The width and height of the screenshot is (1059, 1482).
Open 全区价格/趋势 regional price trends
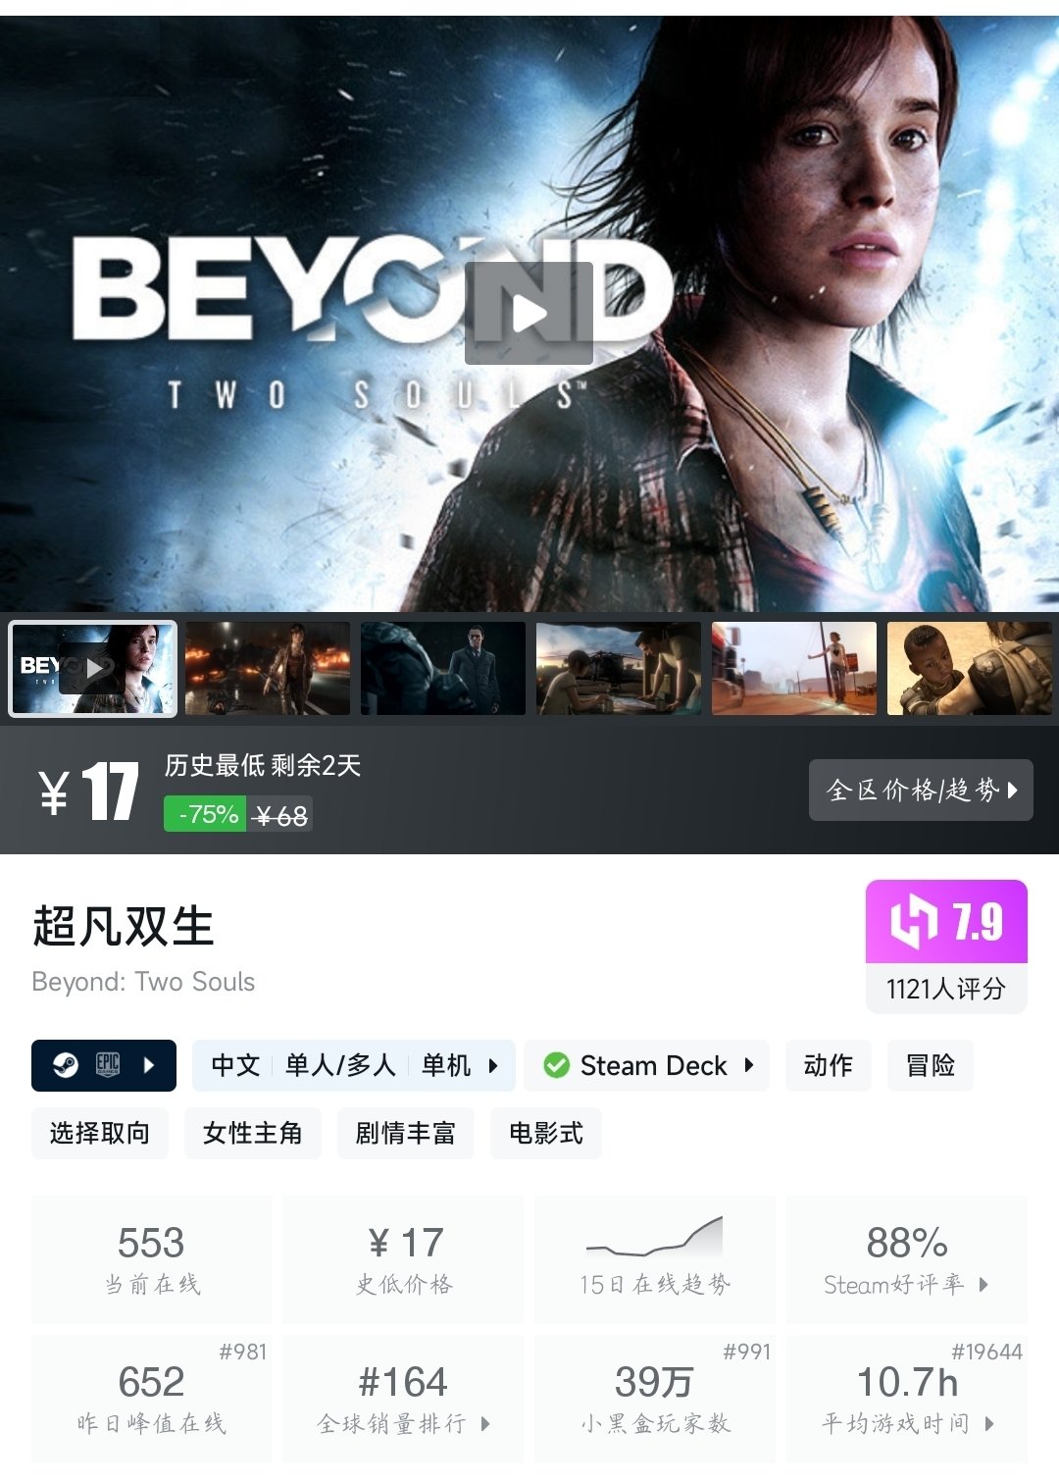pos(921,790)
